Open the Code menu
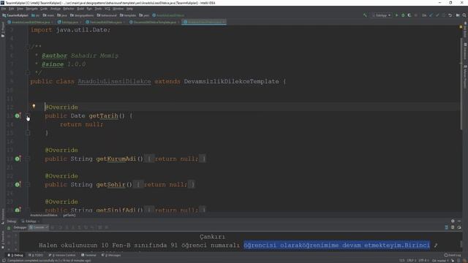 44,9
